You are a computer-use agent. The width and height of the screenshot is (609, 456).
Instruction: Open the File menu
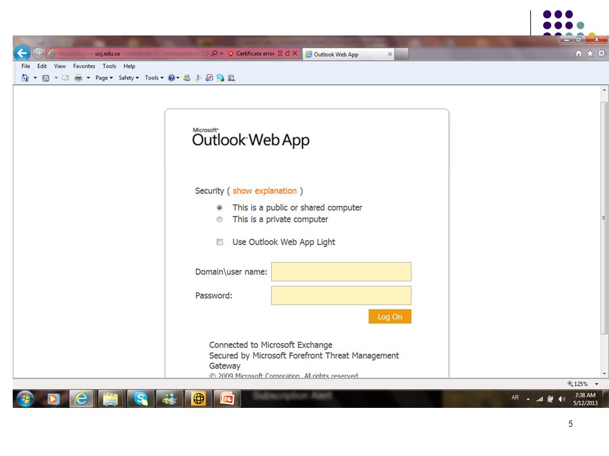(x=25, y=66)
